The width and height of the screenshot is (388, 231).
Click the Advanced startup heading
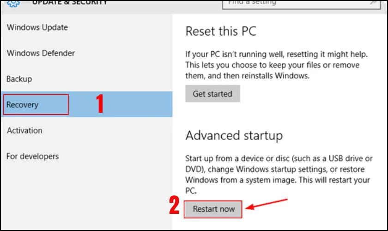point(234,135)
